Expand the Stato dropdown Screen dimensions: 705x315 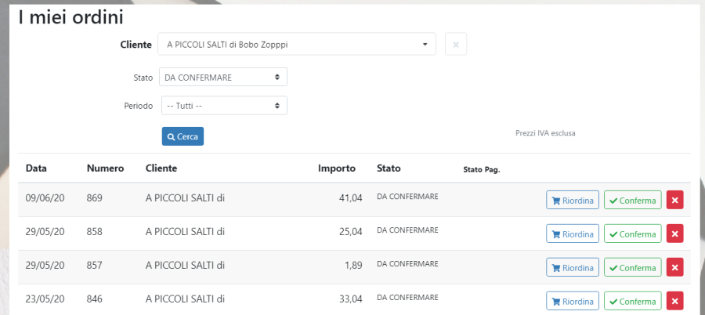click(223, 77)
